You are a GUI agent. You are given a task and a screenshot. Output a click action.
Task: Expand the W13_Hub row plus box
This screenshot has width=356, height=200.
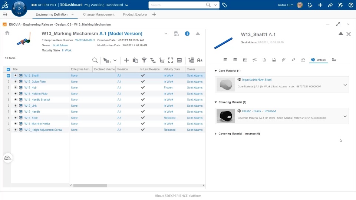click(16, 87)
